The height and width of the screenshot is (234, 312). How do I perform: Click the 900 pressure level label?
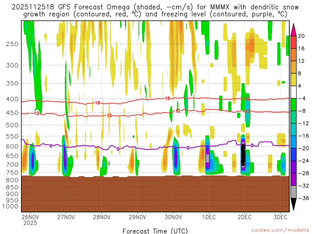click(12, 194)
